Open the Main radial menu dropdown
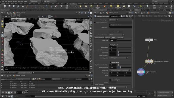 pyautogui.click(x=51, y=1)
